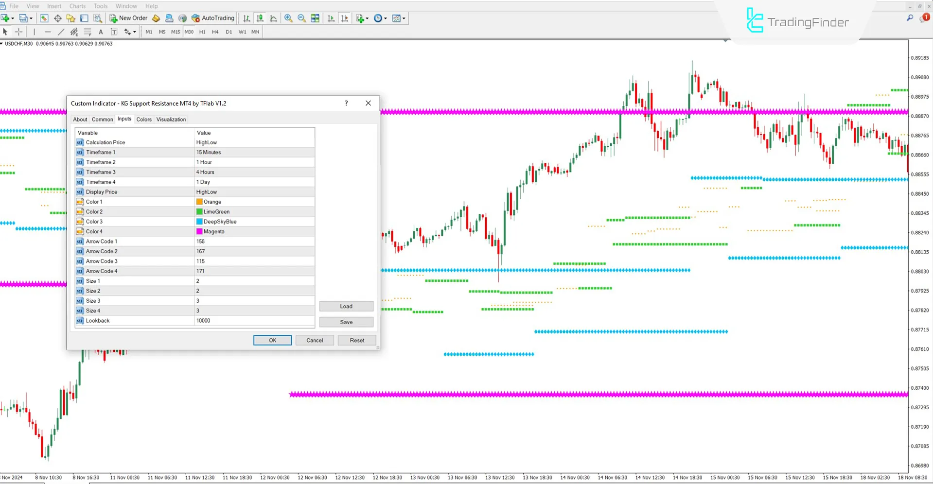Switch to the Colors tab
Viewport: 933px width, 484px height.
(144, 119)
